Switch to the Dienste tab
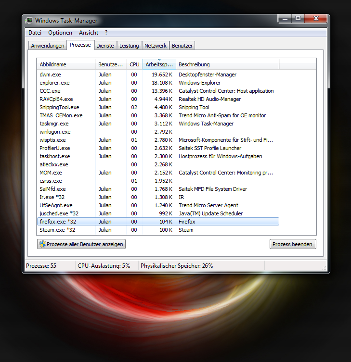Viewport: 351px width, 362px height. pos(105,46)
